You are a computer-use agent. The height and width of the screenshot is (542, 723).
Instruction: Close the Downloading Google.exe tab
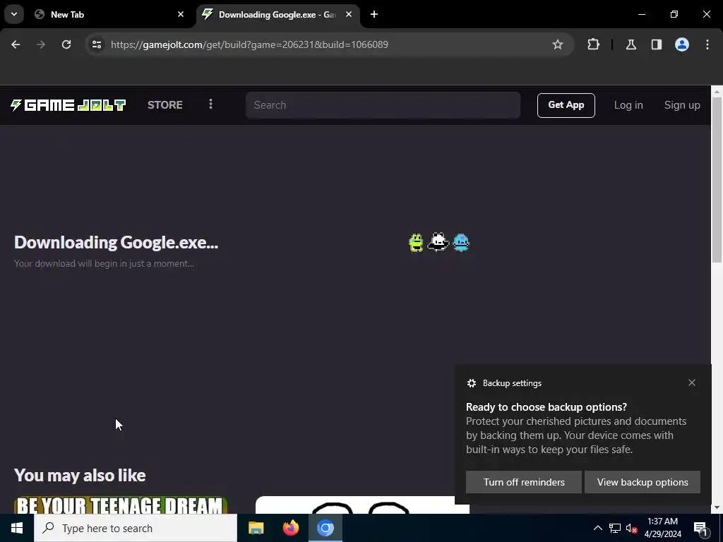pyautogui.click(x=349, y=15)
